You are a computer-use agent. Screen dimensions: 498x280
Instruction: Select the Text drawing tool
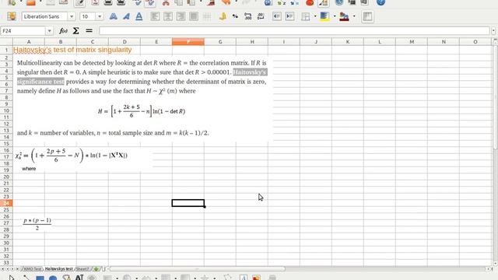click(x=79, y=278)
